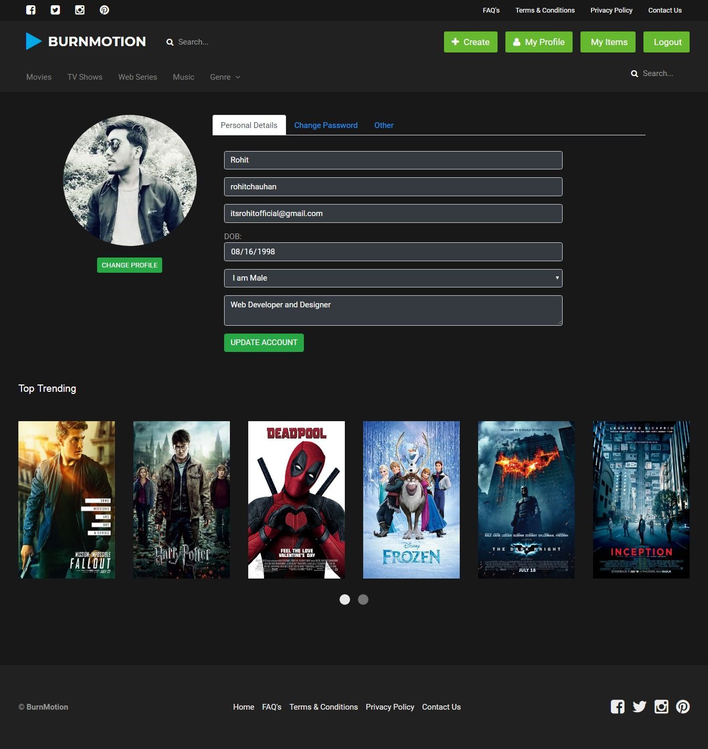Click the My Profile button
This screenshot has width=708, height=749.
tap(539, 42)
